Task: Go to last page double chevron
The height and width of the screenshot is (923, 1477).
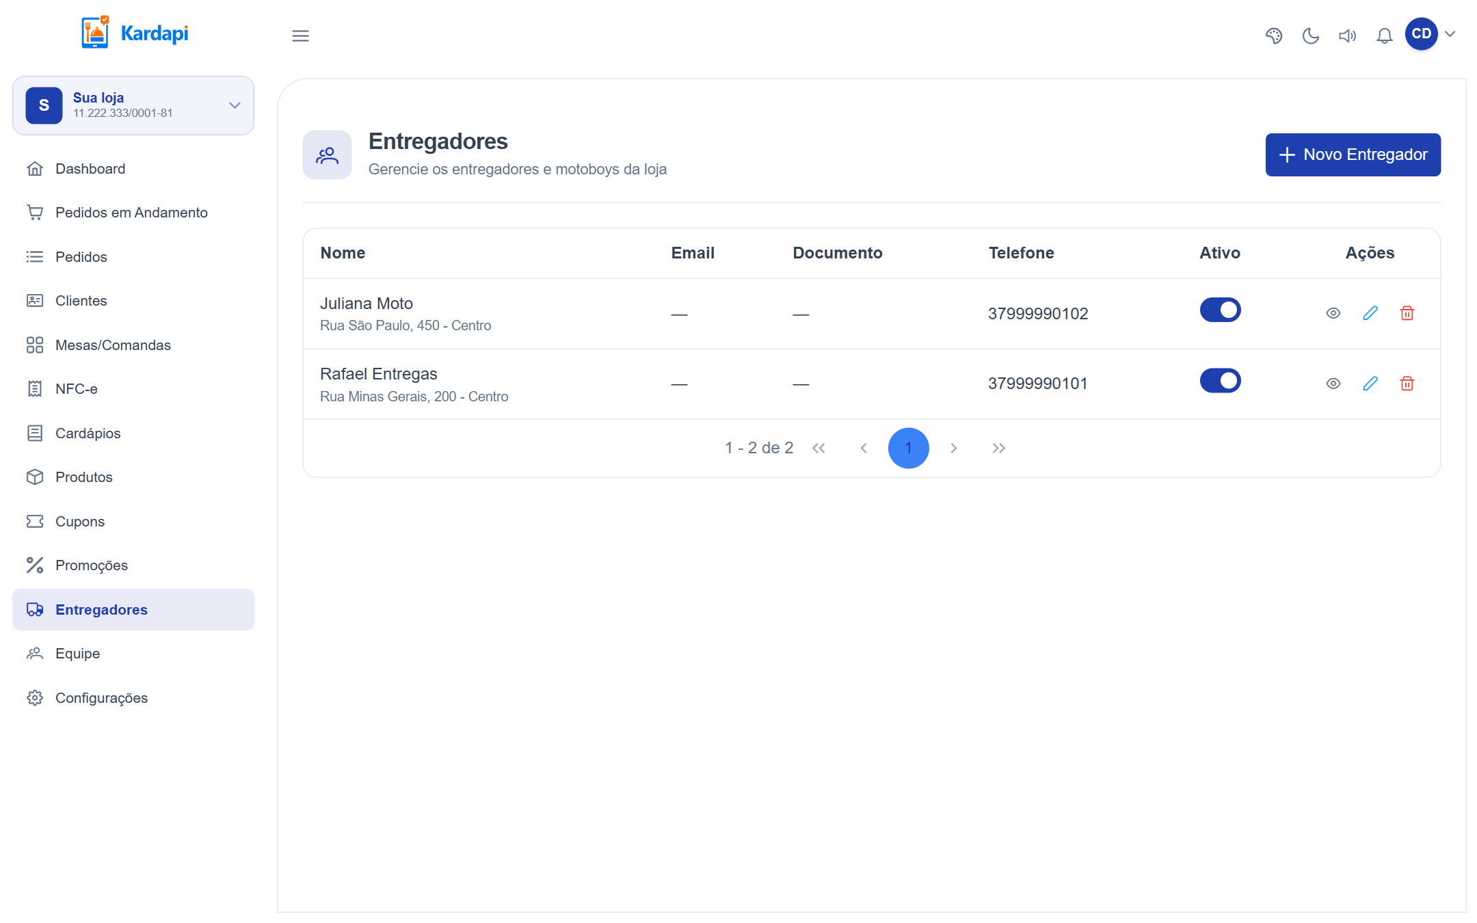Action: coord(998,448)
